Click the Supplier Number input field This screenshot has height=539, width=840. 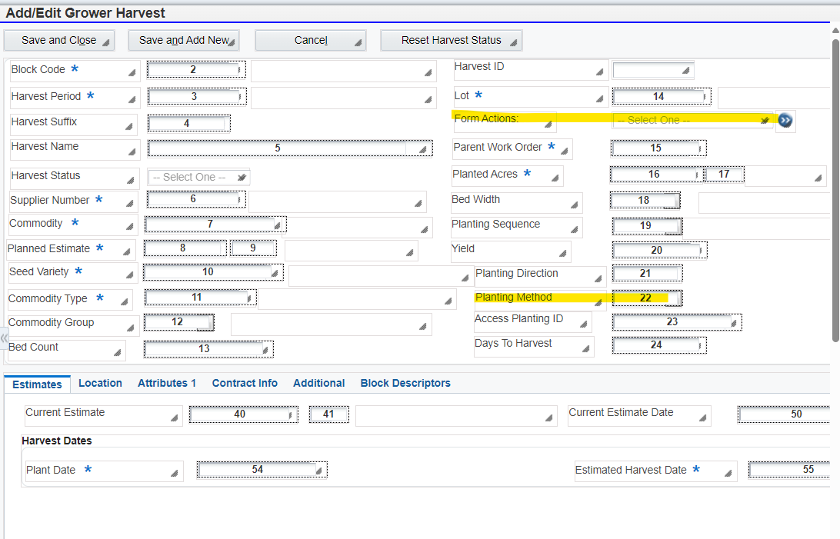click(196, 199)
